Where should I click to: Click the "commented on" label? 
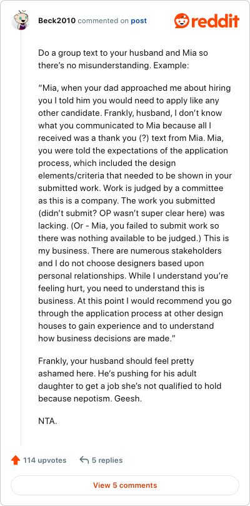(103, 21)
